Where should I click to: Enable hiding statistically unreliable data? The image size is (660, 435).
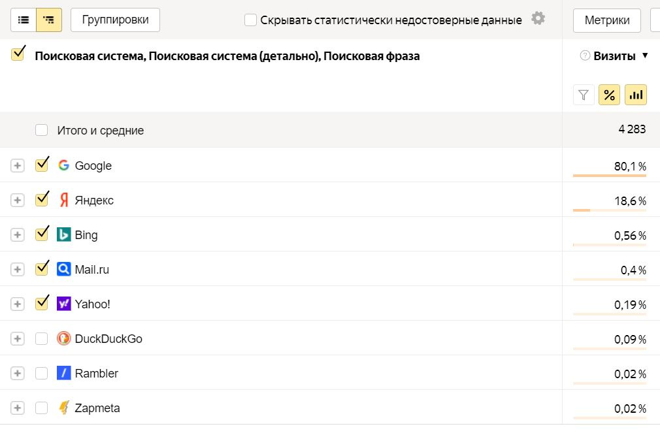click(x=250, y=20)
